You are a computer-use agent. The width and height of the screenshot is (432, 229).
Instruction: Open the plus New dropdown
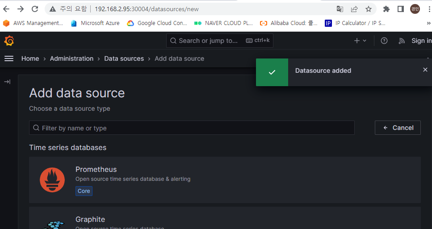[360, 41]
